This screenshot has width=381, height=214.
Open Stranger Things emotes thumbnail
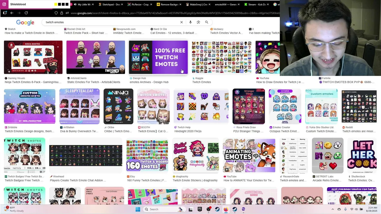[249, 106]
